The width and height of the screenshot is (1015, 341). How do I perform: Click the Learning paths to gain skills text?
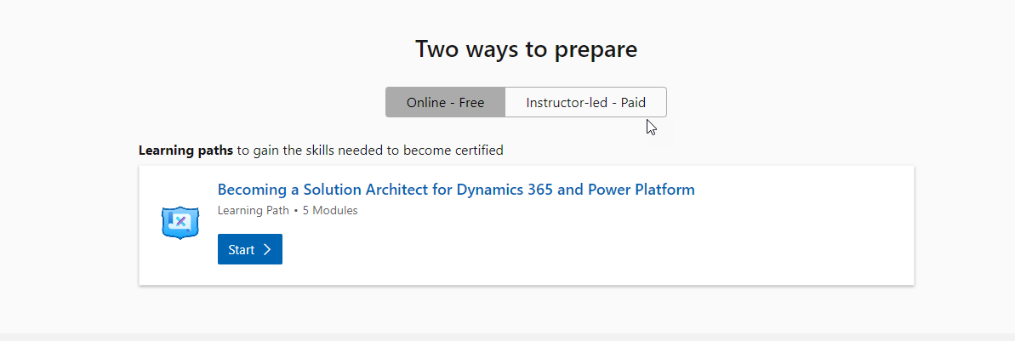point(321,151)
